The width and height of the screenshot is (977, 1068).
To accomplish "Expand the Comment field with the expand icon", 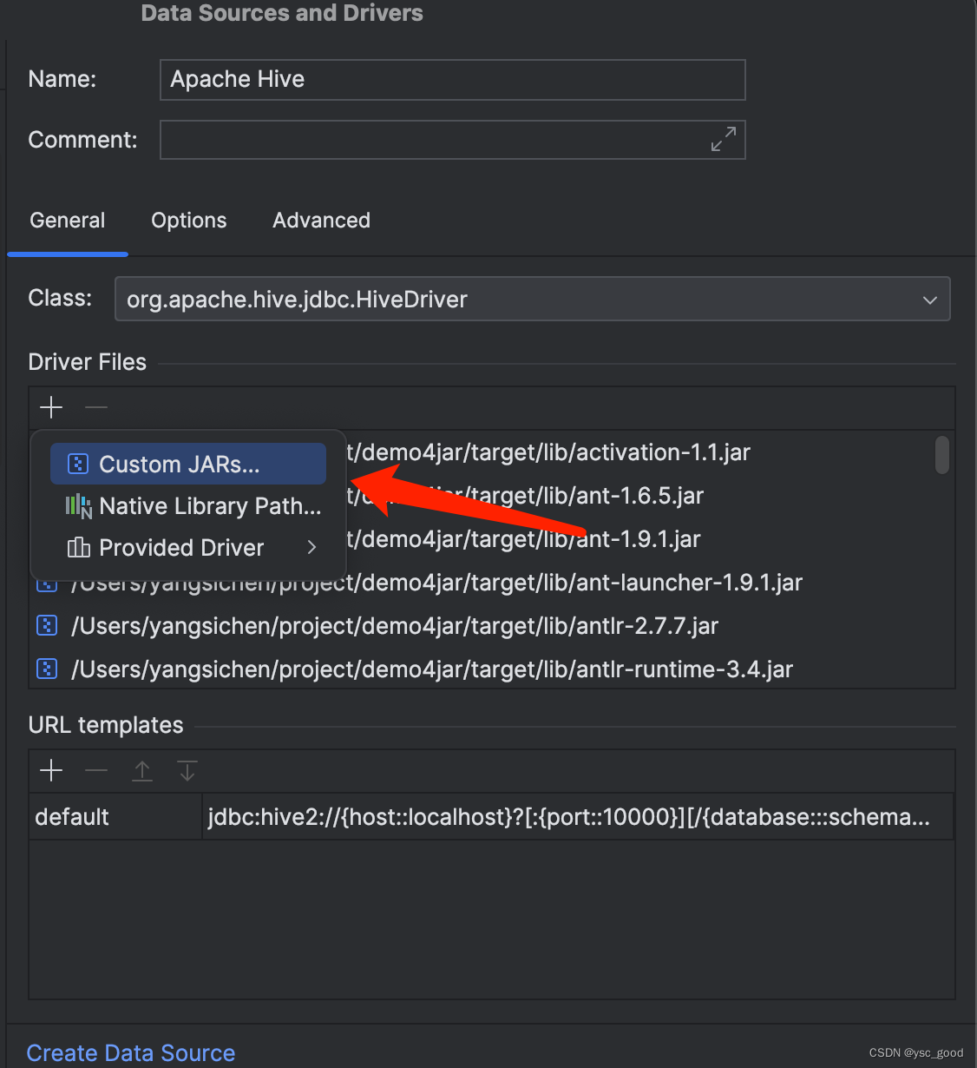I will point(723,139).
